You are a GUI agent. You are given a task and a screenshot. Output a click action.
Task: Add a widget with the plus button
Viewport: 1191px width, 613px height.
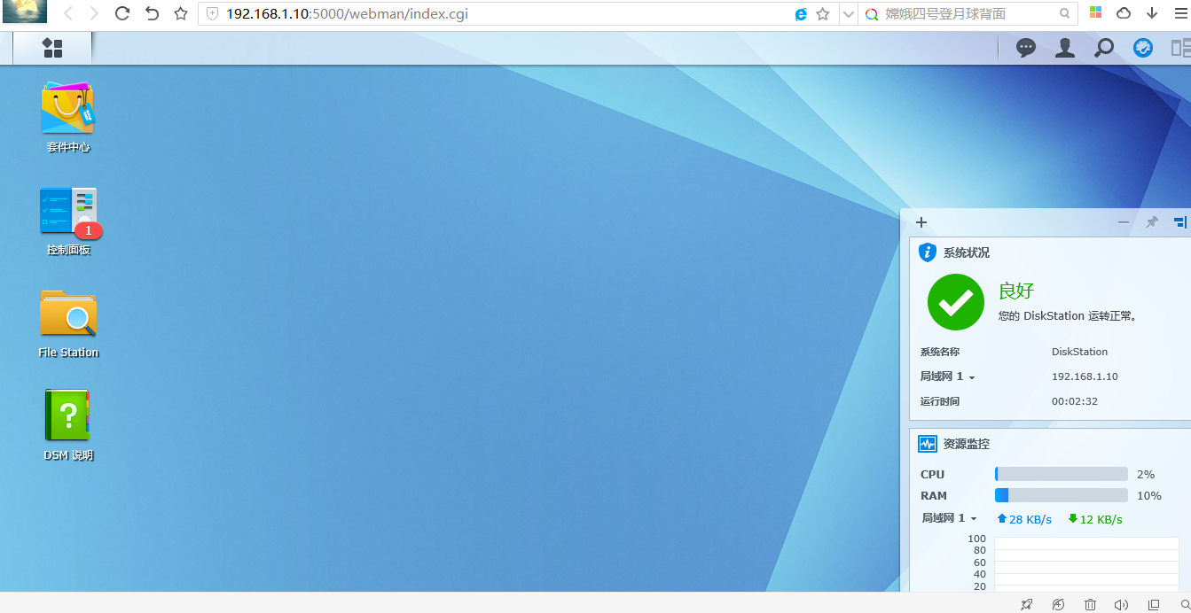pos(921,222)
